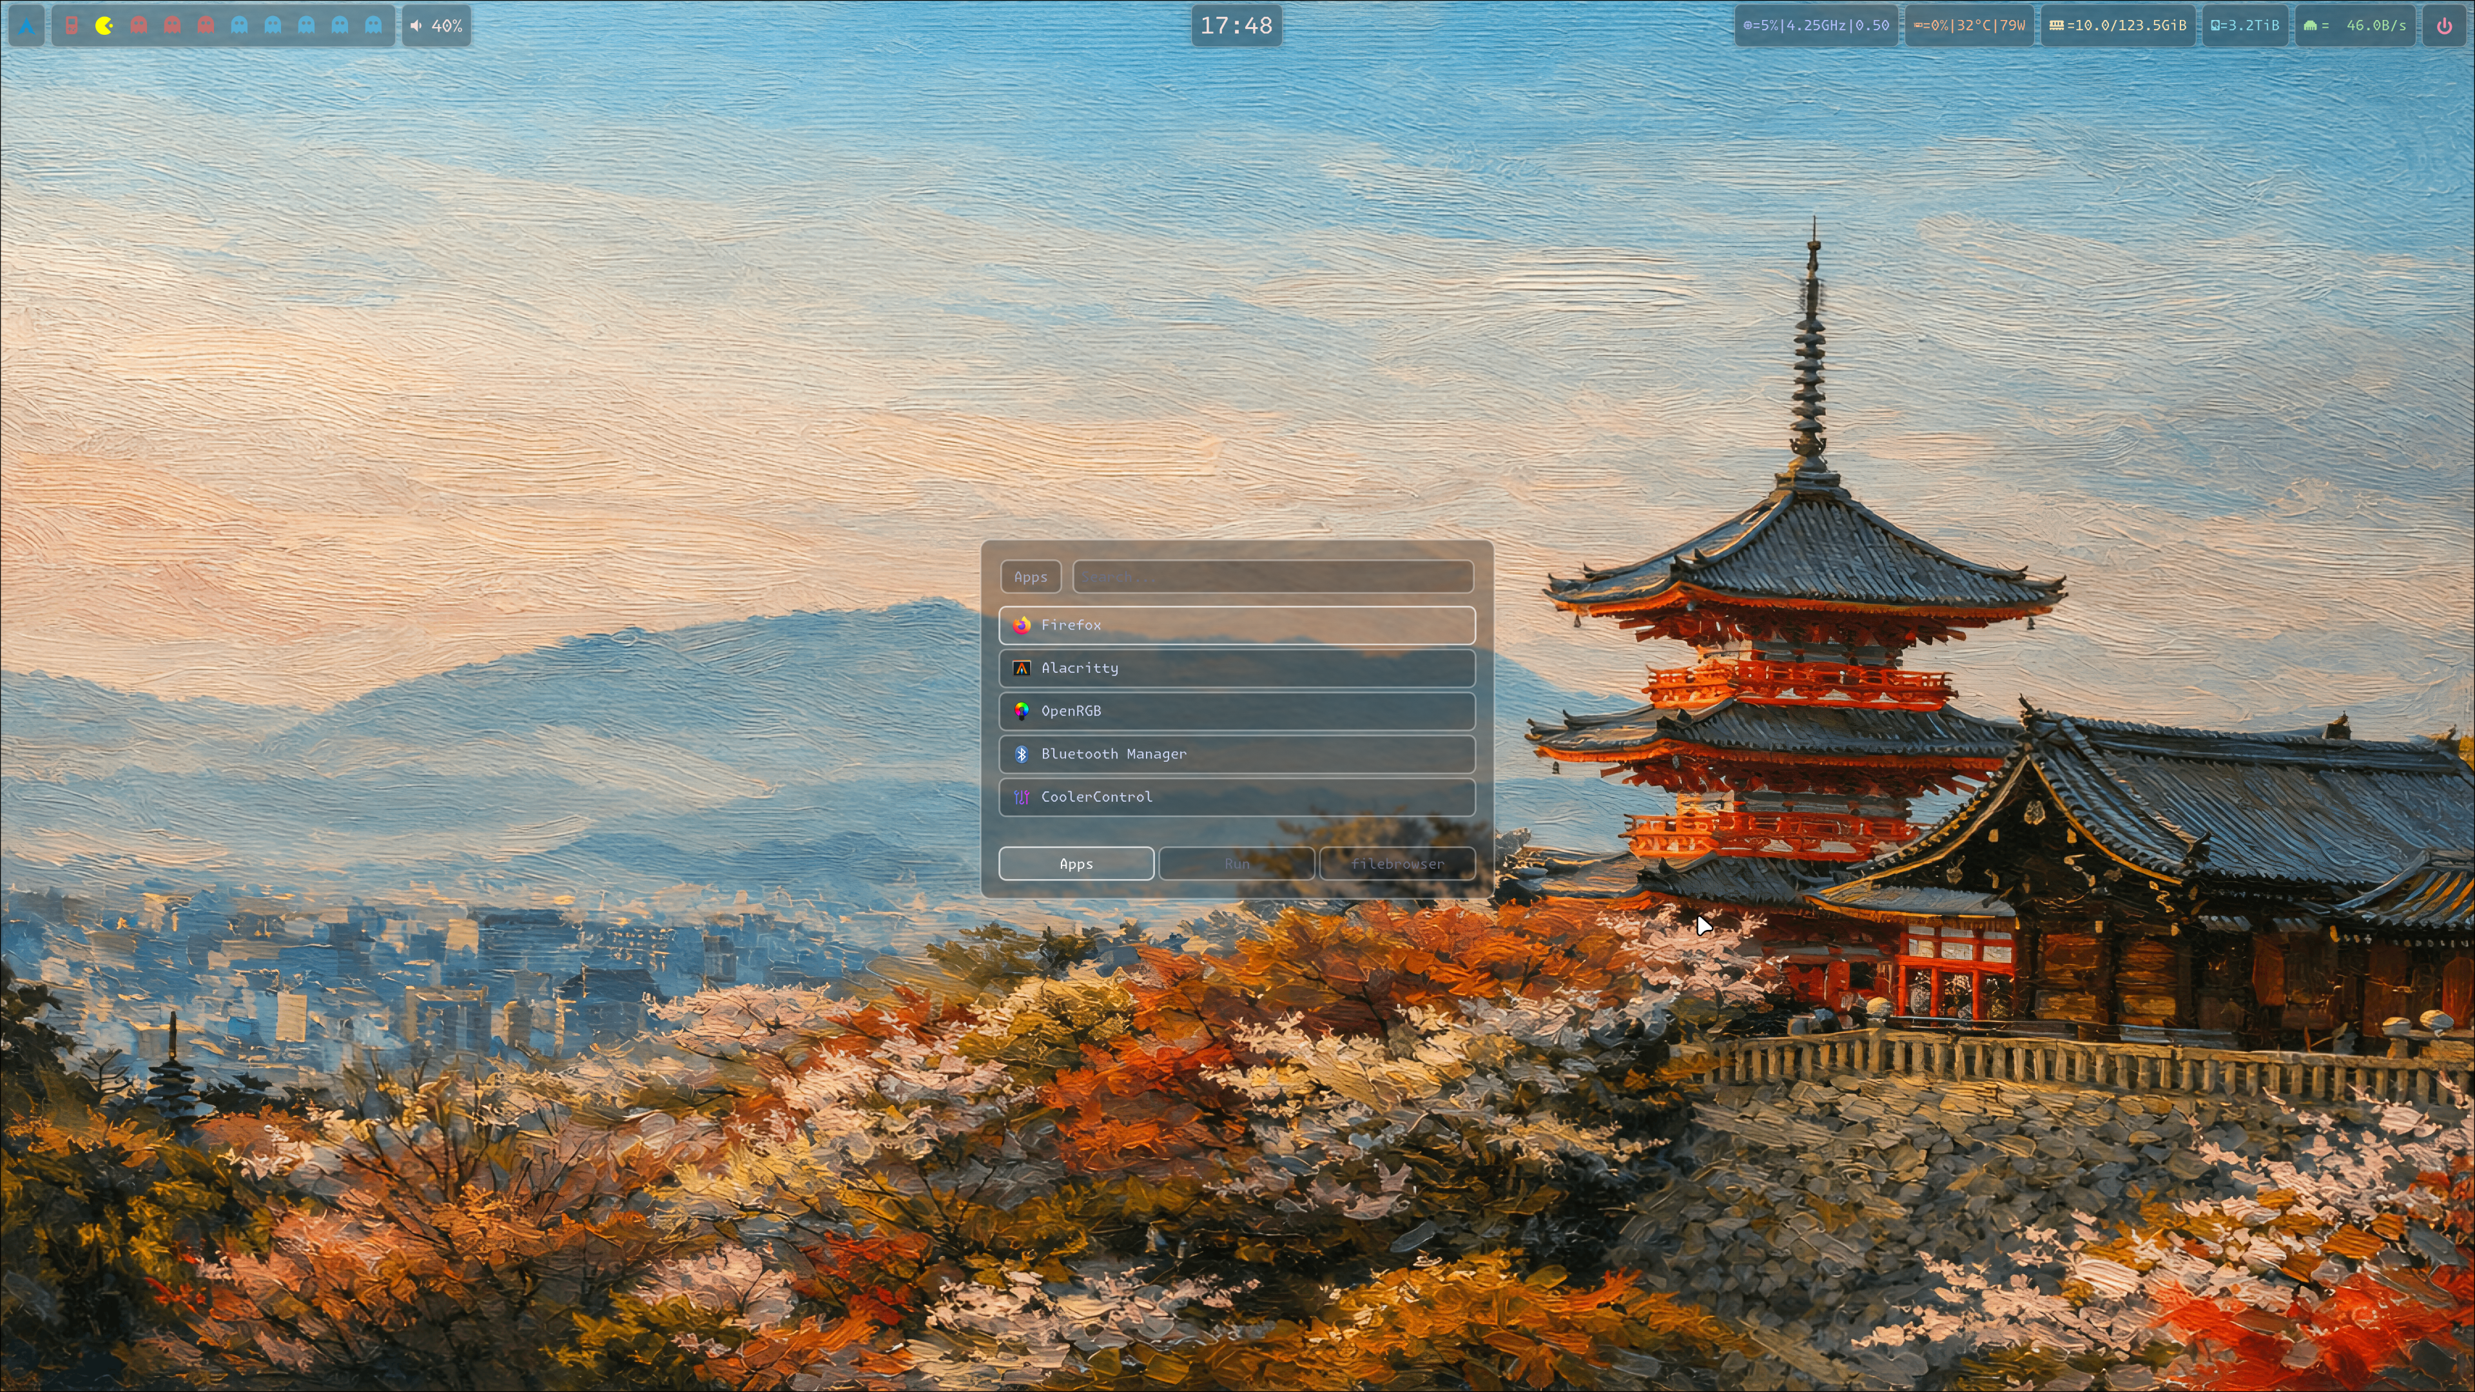Viewport: 2475px width, 1392px height.
Task: Open the filebrowser launcher mode
Action: click(1398, 863)
